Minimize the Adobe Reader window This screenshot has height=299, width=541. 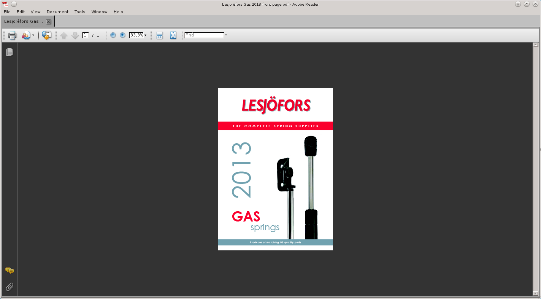pyautogui.click(x=518, y=4)
